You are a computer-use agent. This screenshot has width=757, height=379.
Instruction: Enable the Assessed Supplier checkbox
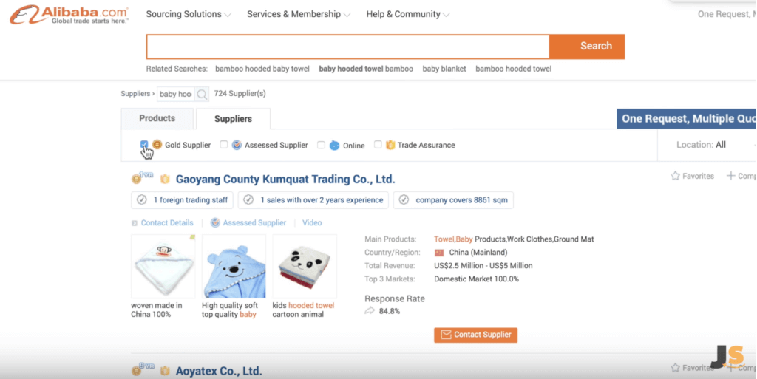click(223, 144)
